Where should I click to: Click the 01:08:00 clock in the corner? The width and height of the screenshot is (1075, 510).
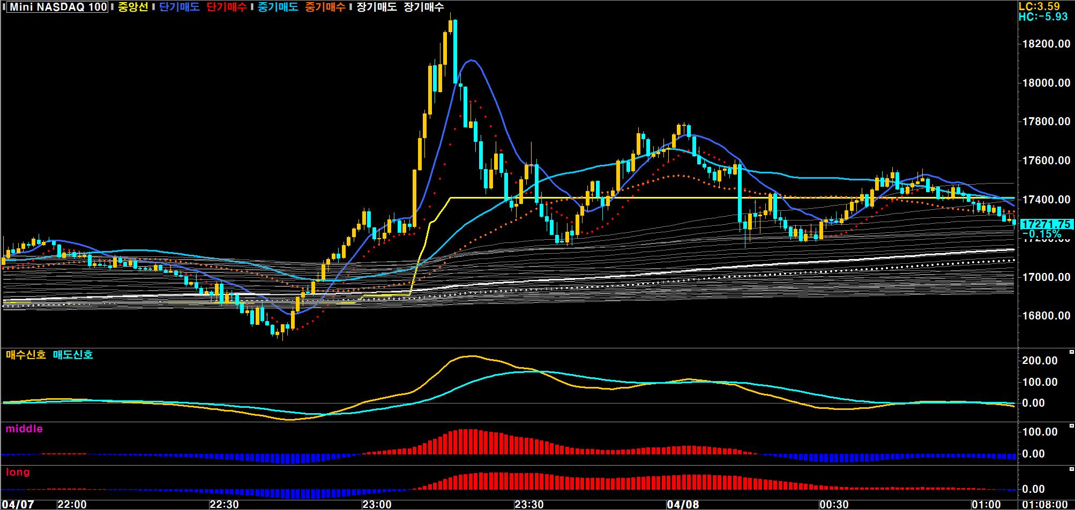coord(1046,505)
